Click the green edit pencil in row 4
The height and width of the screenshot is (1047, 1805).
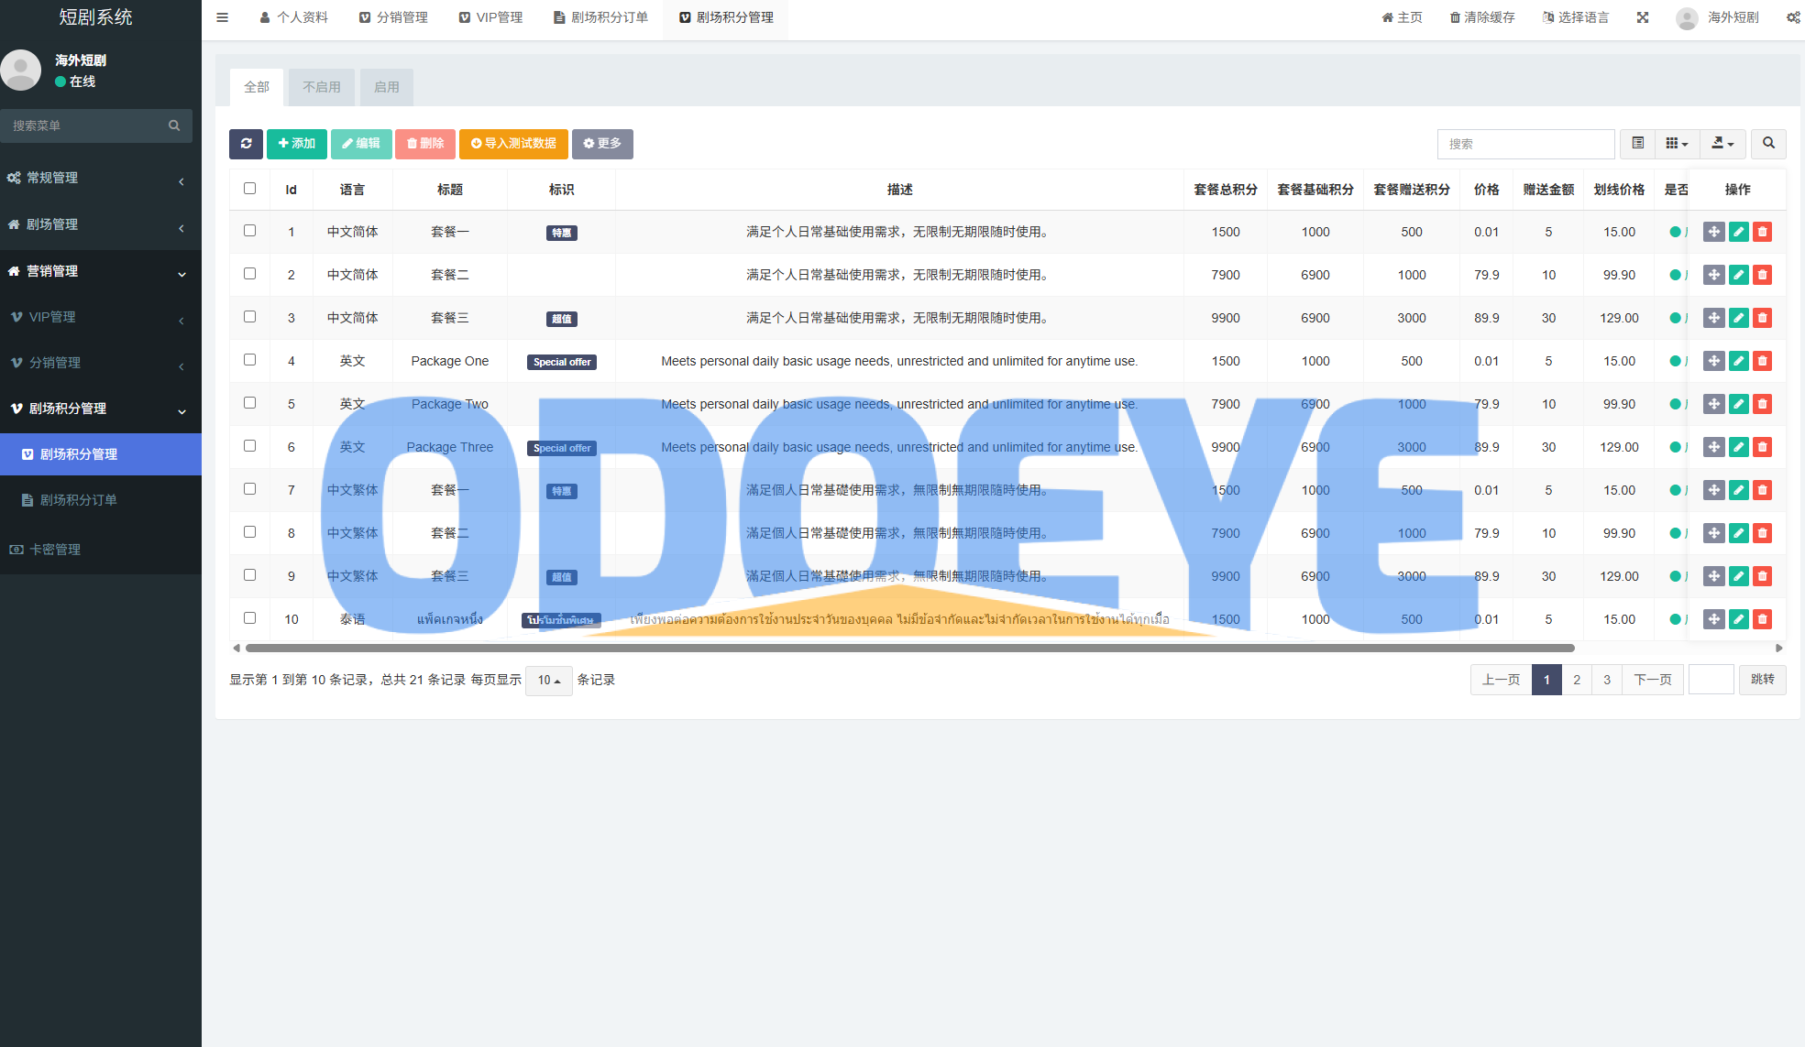coord(1738,361)
